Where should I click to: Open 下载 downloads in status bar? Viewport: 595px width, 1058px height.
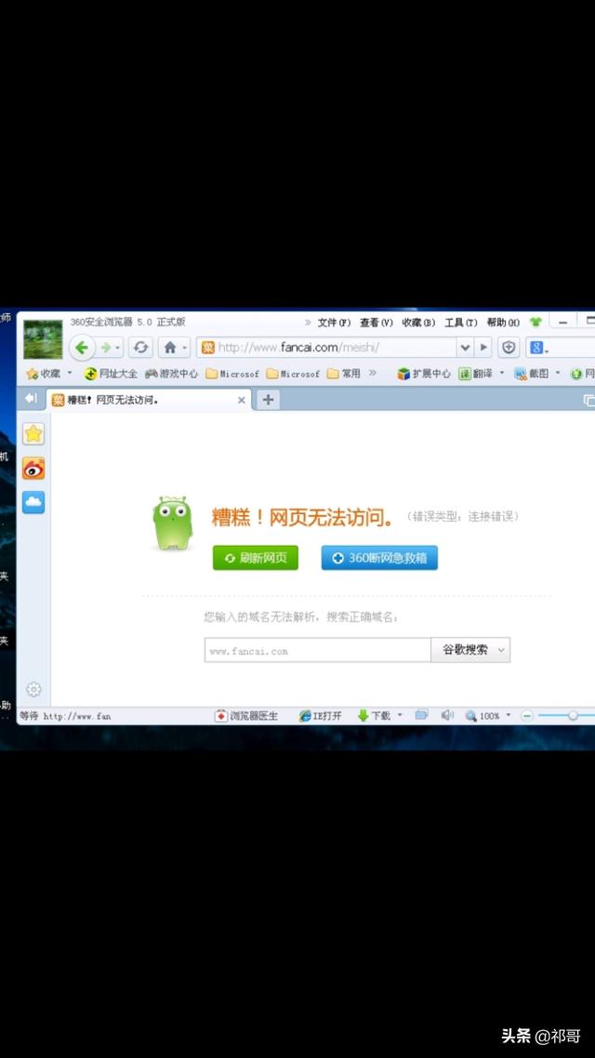374,716
